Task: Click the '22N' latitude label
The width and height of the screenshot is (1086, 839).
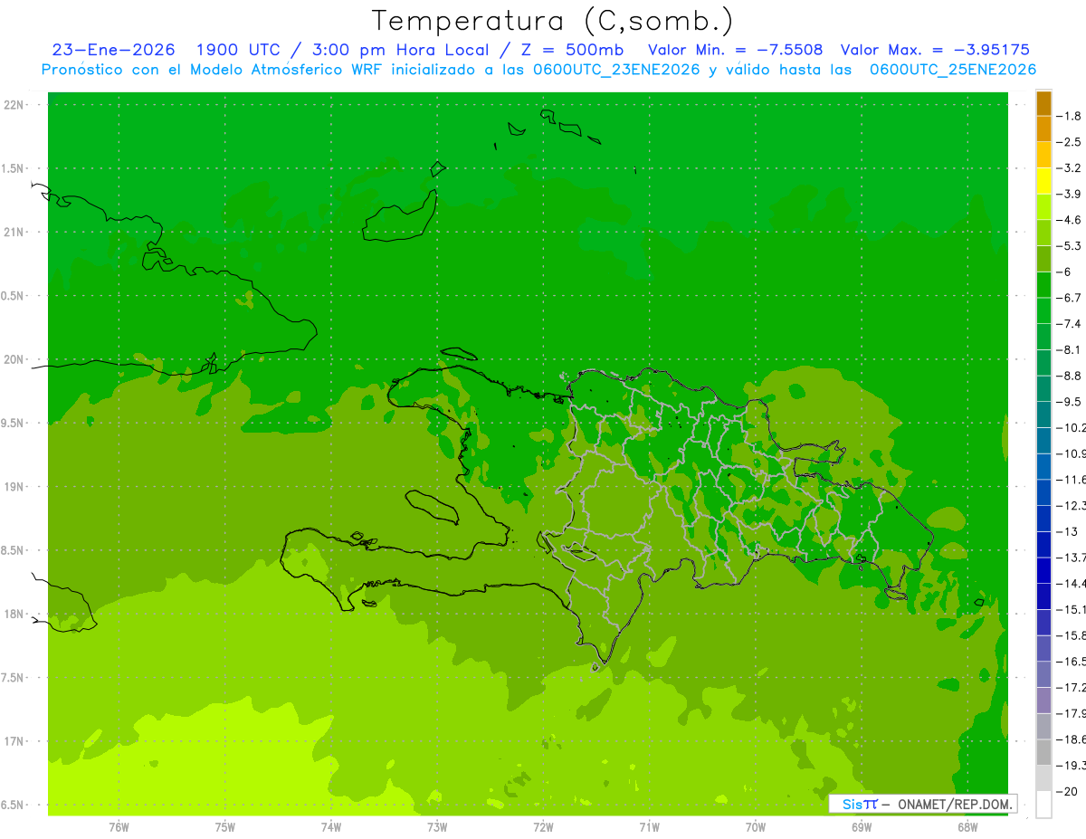Action: [x=14, y=105]
